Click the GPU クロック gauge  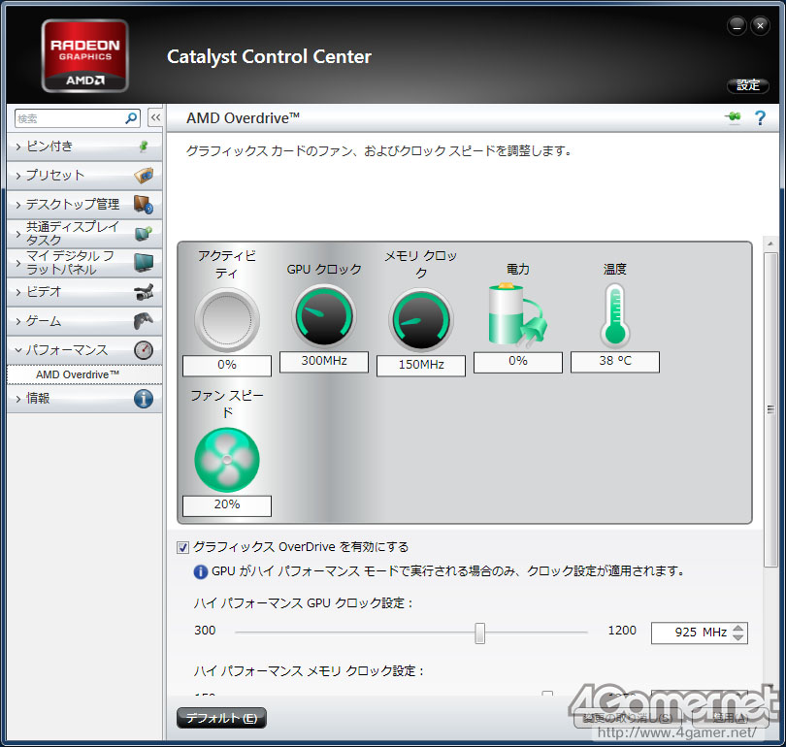point(324,315)
